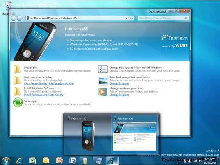Select the Download pictures and videos icon
220x165 pixels.
coord(103,81)
